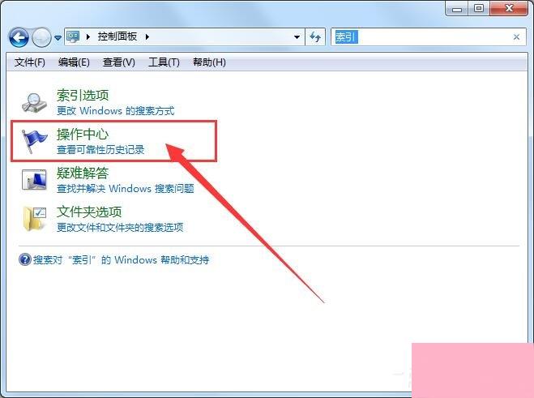
Task: Open 文件夹选项 heading link
Action: [x=89, y=212]
